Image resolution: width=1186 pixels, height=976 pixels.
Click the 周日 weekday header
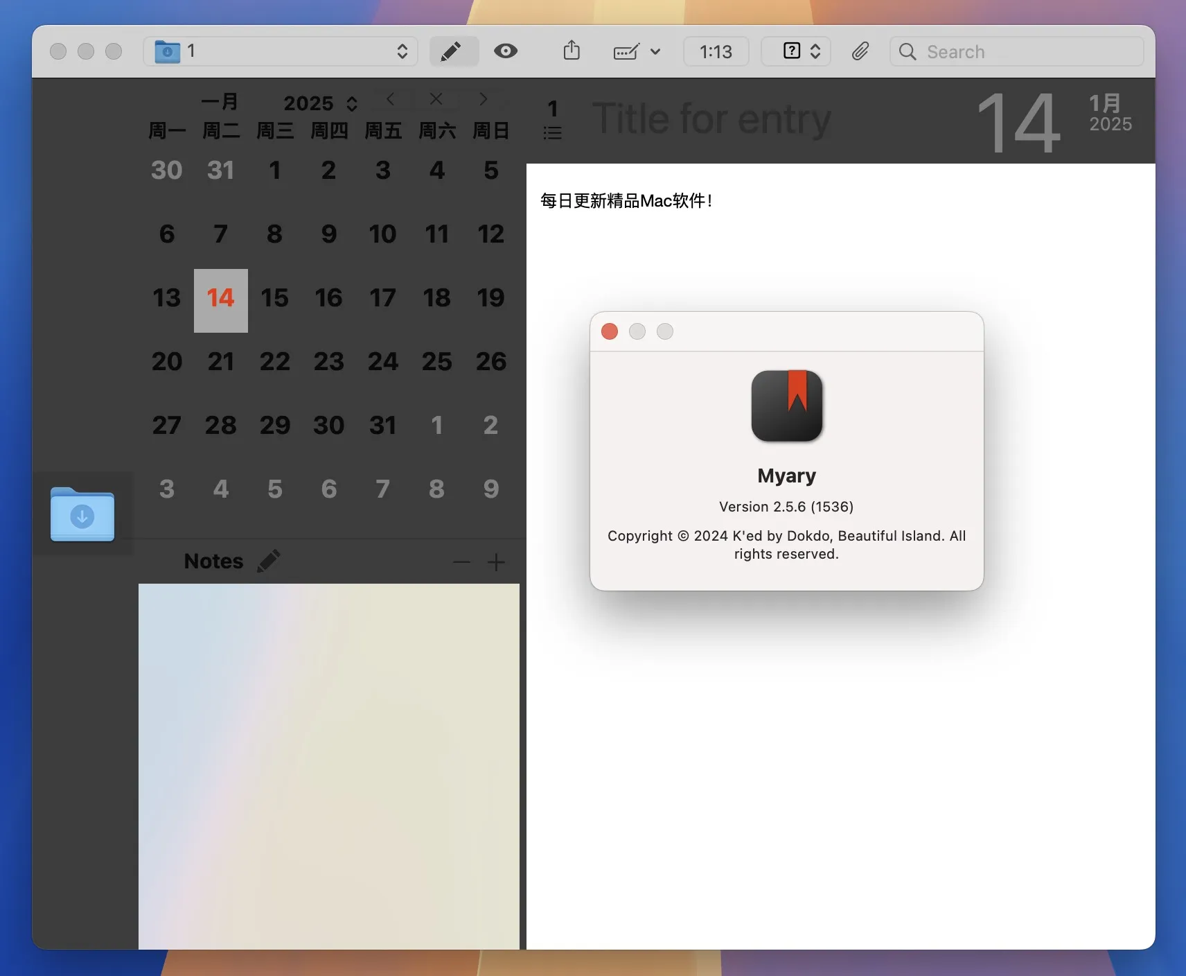click(491, 130)
